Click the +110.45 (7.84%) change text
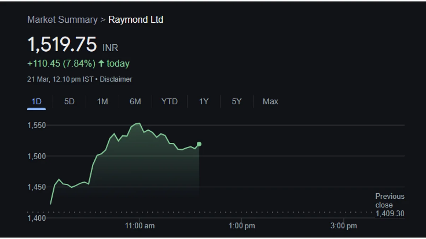The height and width of the screenshot is (239, 426). 61,64
